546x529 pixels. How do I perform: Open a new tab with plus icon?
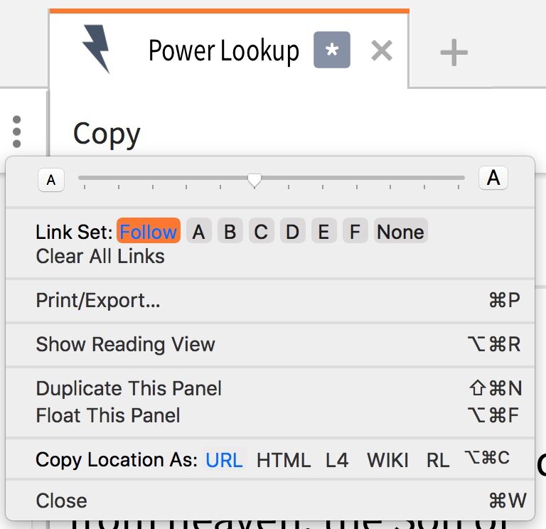(454, 53)
